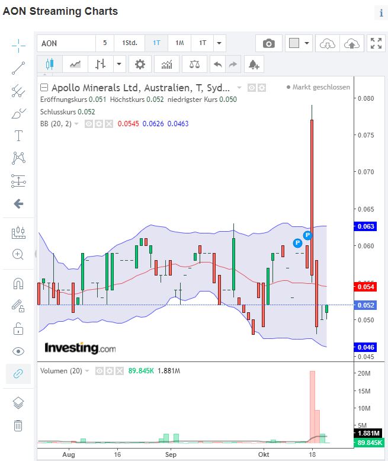Click the undo arrow button
The image size is (388, 461).
[218, 64]
